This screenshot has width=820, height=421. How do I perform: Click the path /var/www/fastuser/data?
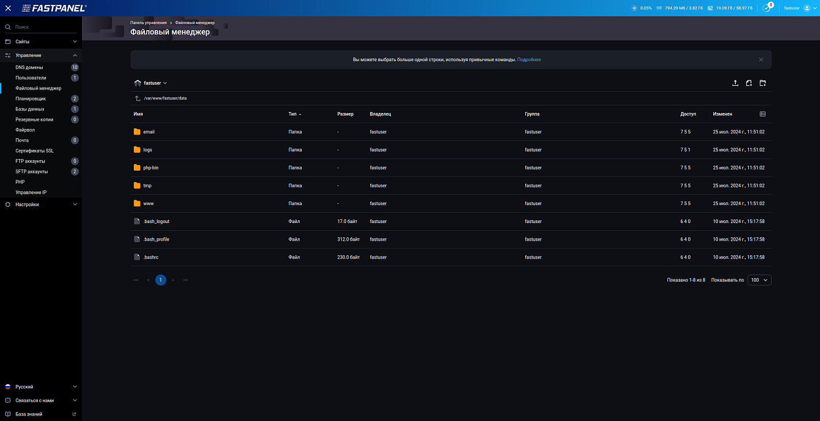click(x=165, y=98)
